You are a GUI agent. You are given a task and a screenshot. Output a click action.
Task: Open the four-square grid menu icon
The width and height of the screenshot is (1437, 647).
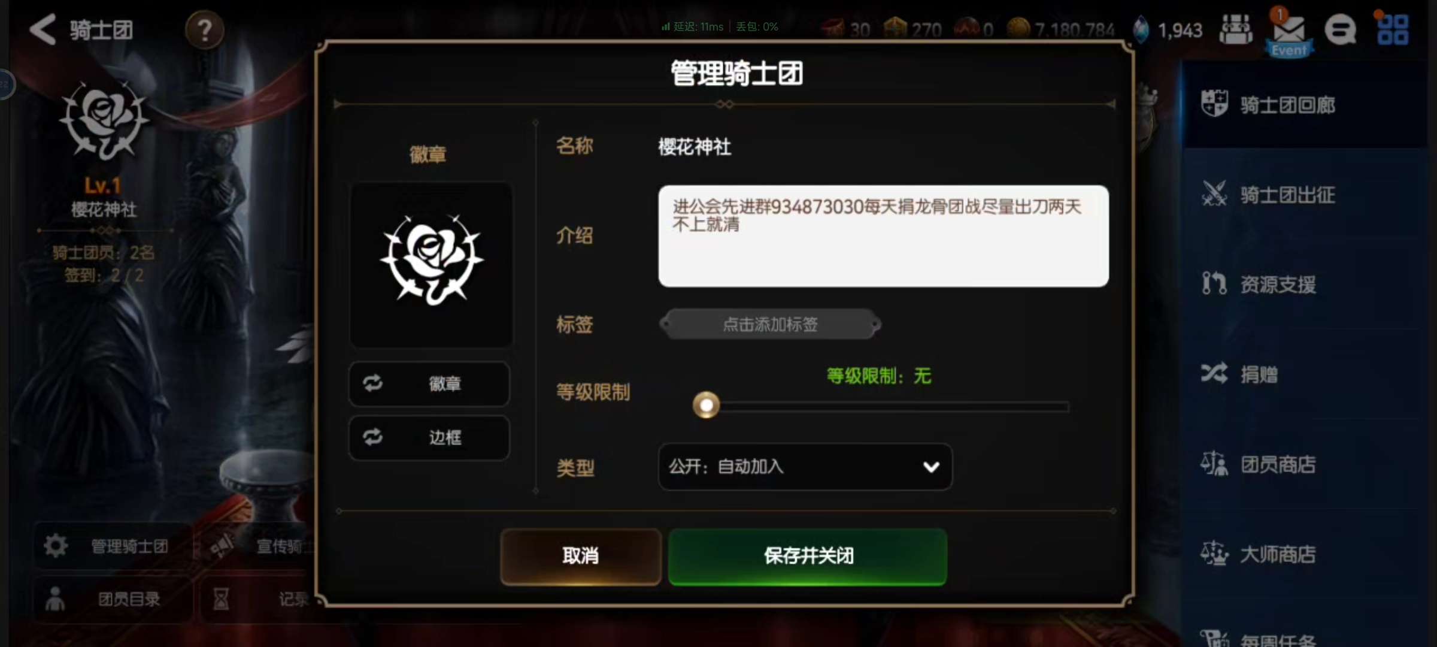[x=1393, y=30]
